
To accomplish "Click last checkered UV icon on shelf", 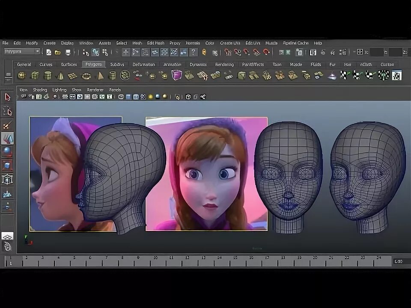I will point(397,75).
